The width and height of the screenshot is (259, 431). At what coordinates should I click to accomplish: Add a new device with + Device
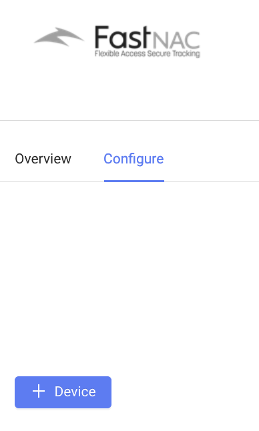coord(63,392)
